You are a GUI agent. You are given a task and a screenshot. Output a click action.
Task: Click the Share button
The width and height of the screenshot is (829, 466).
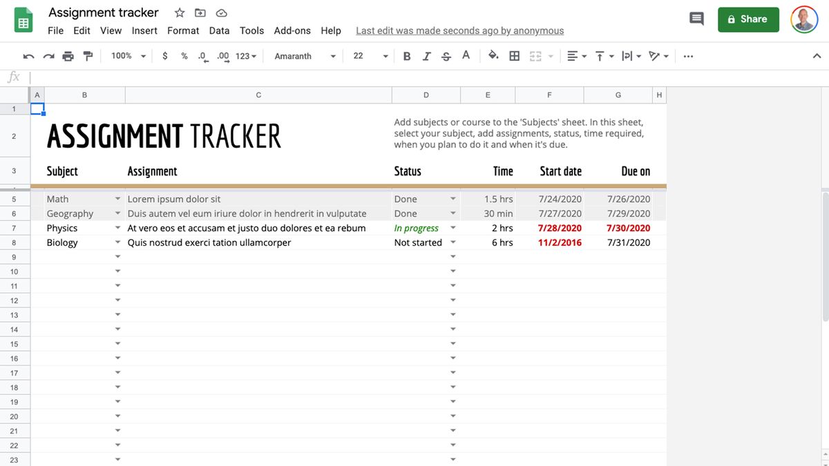click(748, 19)
